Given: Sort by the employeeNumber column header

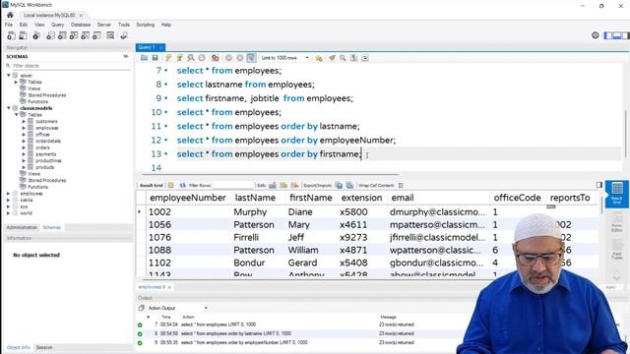Looking at the screenshot, I should point(188,198).
